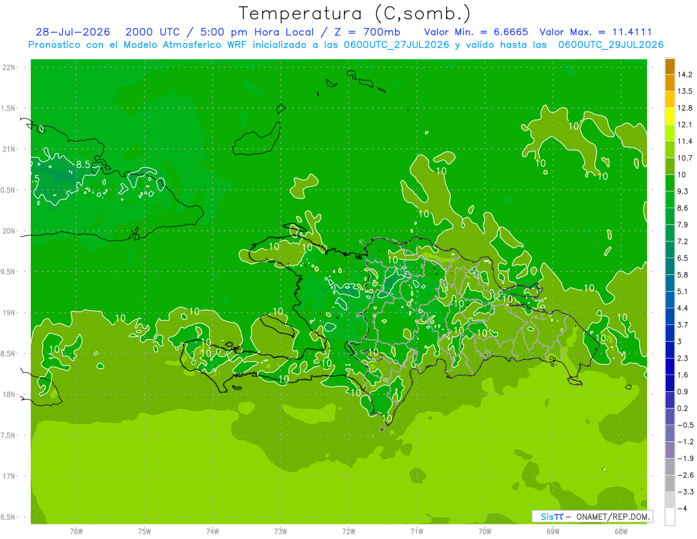Click the '19N' latitude label

pos(9,313)
